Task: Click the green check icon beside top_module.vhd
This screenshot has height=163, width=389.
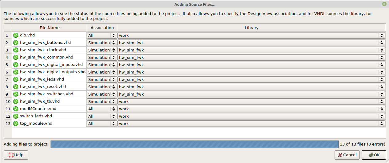Action: 16,123
